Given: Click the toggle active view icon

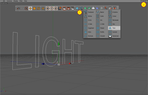Looking at the screenshot, I should coord(147,1).
